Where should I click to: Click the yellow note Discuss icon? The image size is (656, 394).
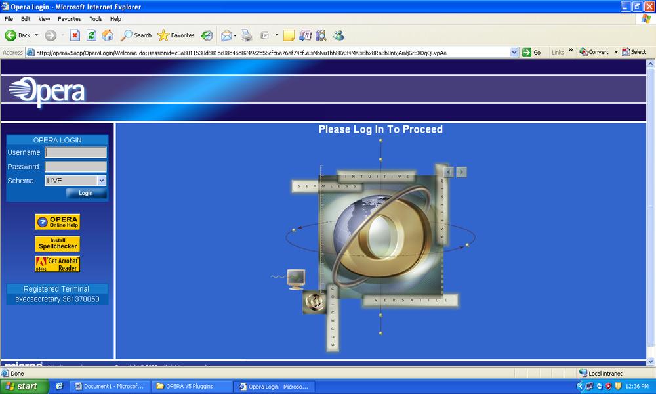289,35
